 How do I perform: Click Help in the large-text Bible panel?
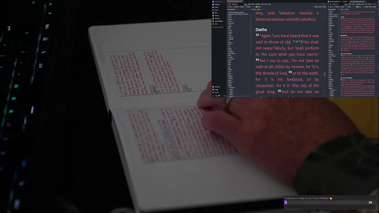(x=325, y=7)
